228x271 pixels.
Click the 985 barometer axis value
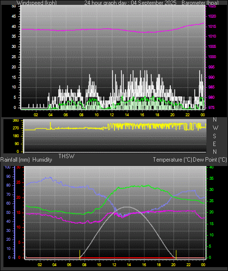[x=211, y=87]
